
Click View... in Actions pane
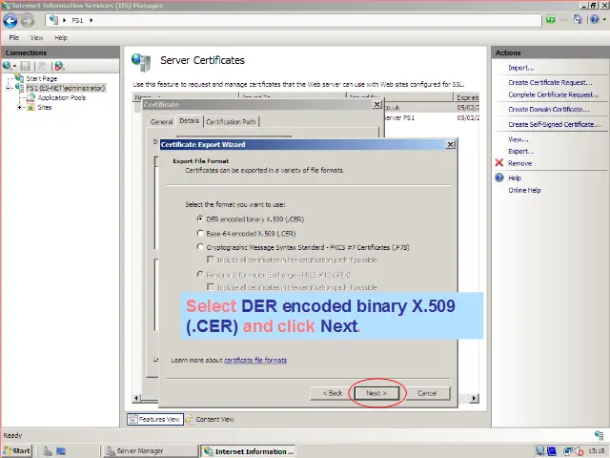pos(518,139)
